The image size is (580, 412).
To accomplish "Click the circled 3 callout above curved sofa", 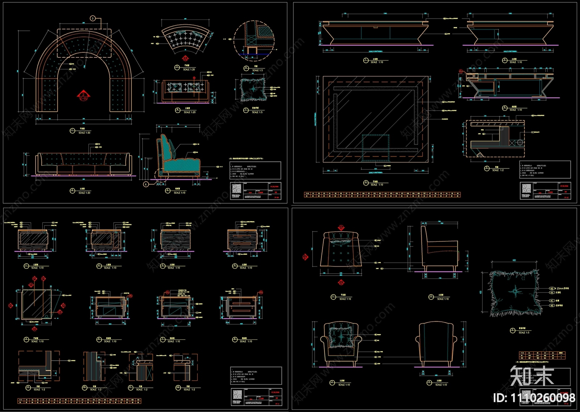I will click(x=93, y=18).
